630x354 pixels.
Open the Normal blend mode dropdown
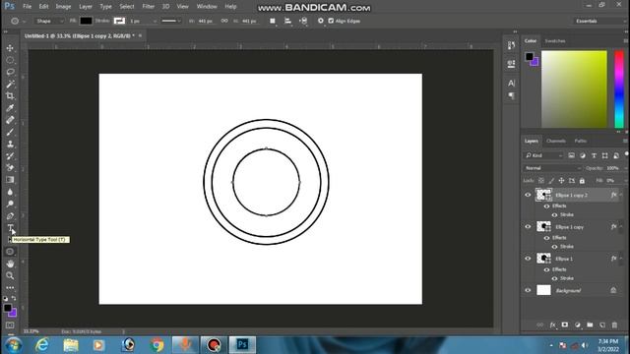[x=552, y=168]
